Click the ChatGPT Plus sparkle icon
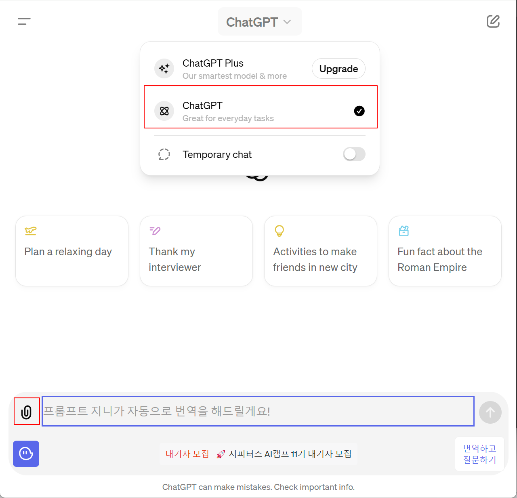 tap(164, 69)
